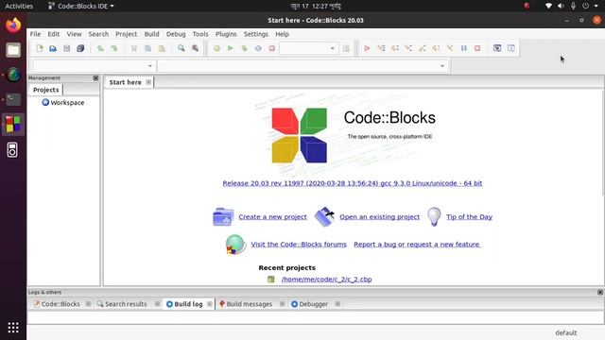Click the Build gear icon
This screenshot has width=605, height=340.
coord(216,48)
